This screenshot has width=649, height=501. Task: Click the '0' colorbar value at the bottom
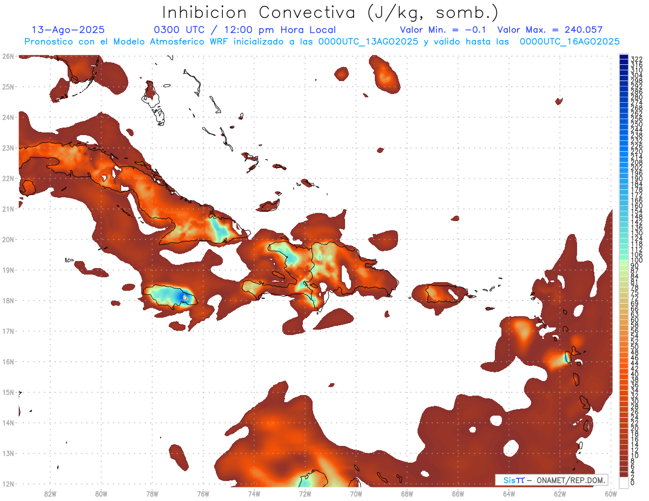click(633, 483)
